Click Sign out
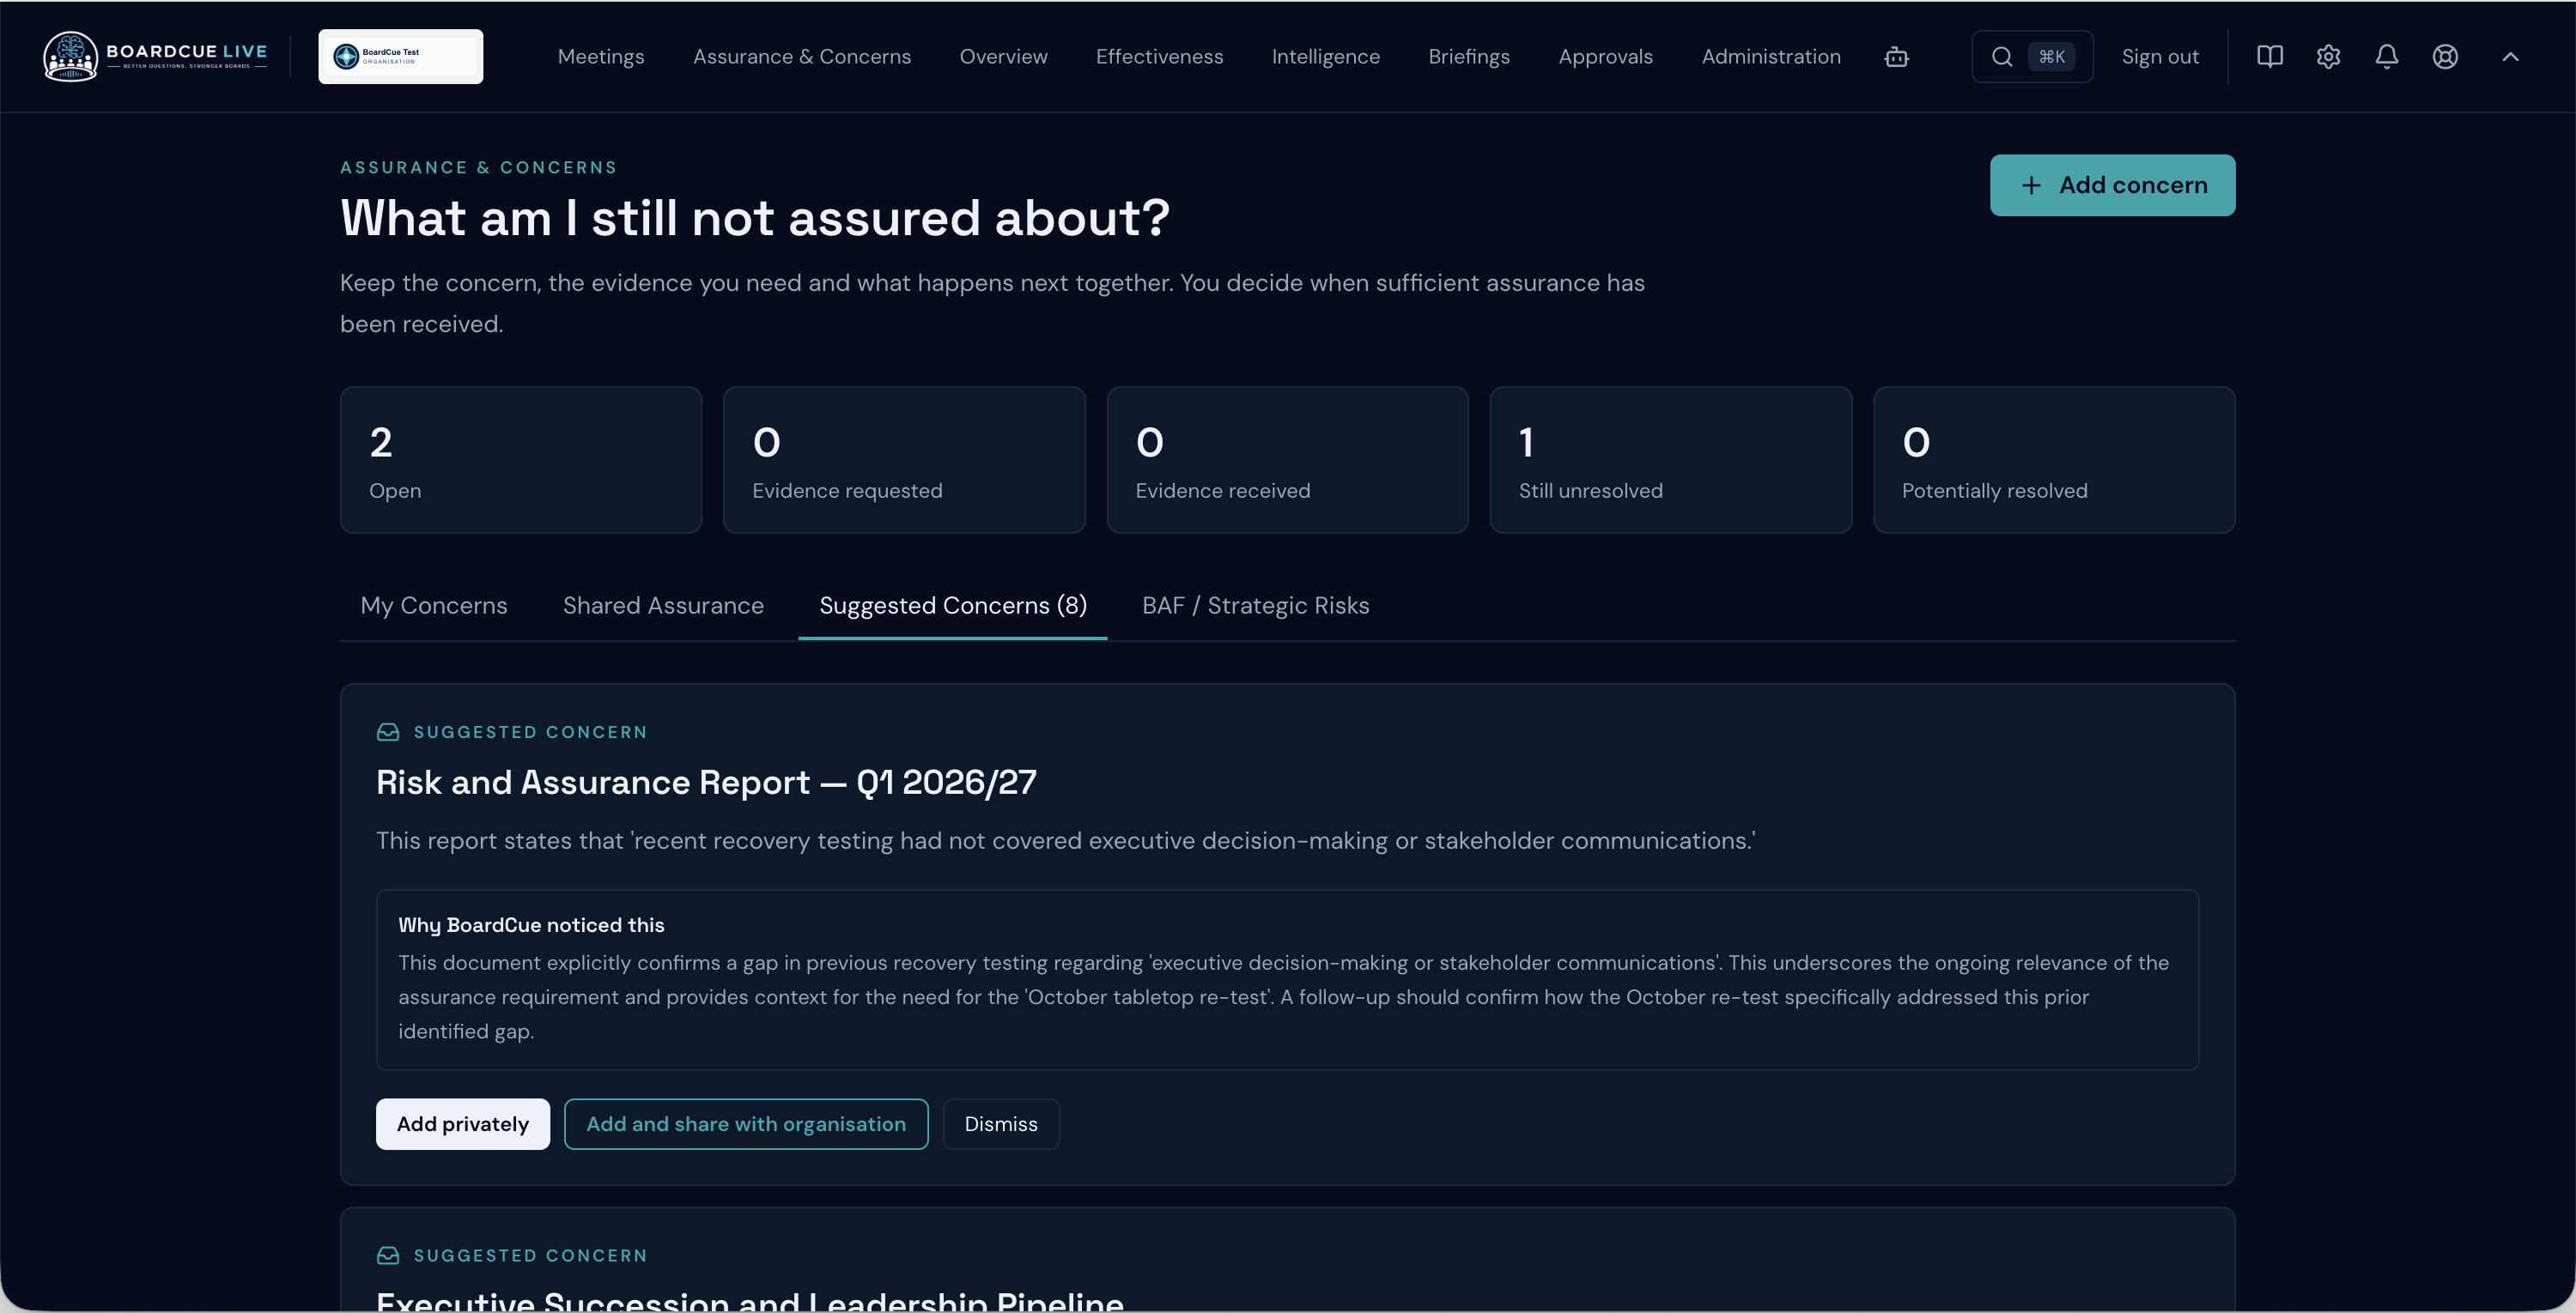 [2160, 57]
